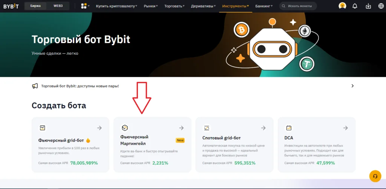Open the apps grid menu icon

point(84,6)
